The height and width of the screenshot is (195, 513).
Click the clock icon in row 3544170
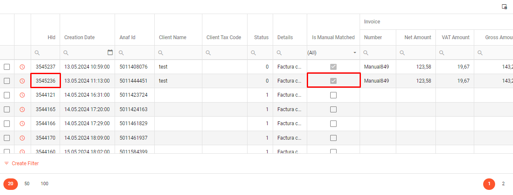point(22,138)
